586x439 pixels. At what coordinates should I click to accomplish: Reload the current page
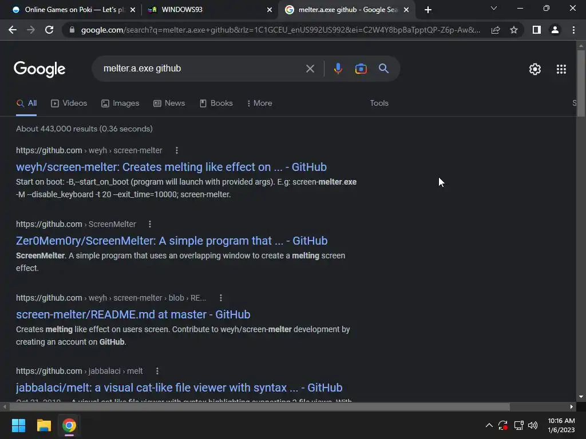(x=49, y=30)
